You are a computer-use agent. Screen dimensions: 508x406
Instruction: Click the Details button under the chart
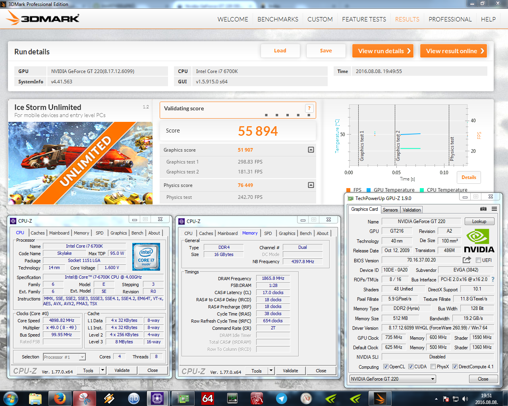pyautogui.click(x=469, y=177)
